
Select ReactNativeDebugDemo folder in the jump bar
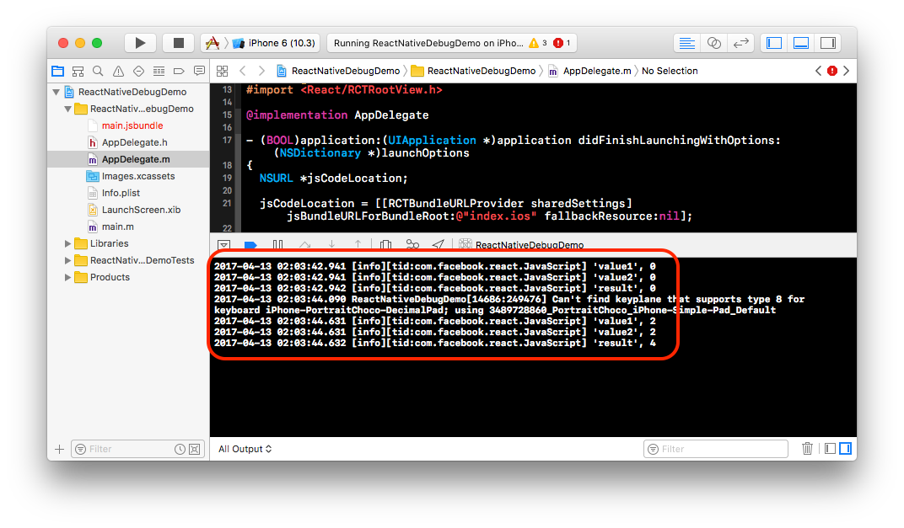473,72
